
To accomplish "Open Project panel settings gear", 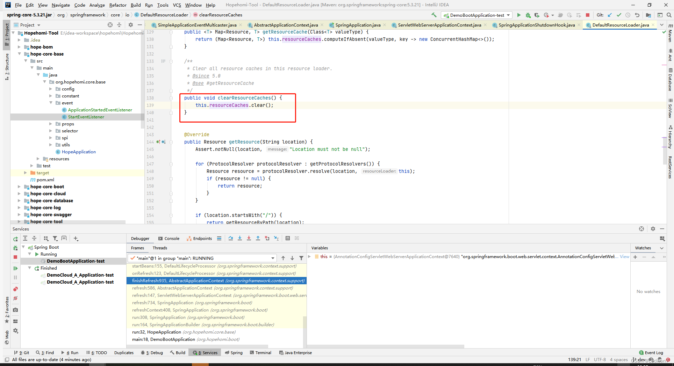I will [x=131, y=25].
